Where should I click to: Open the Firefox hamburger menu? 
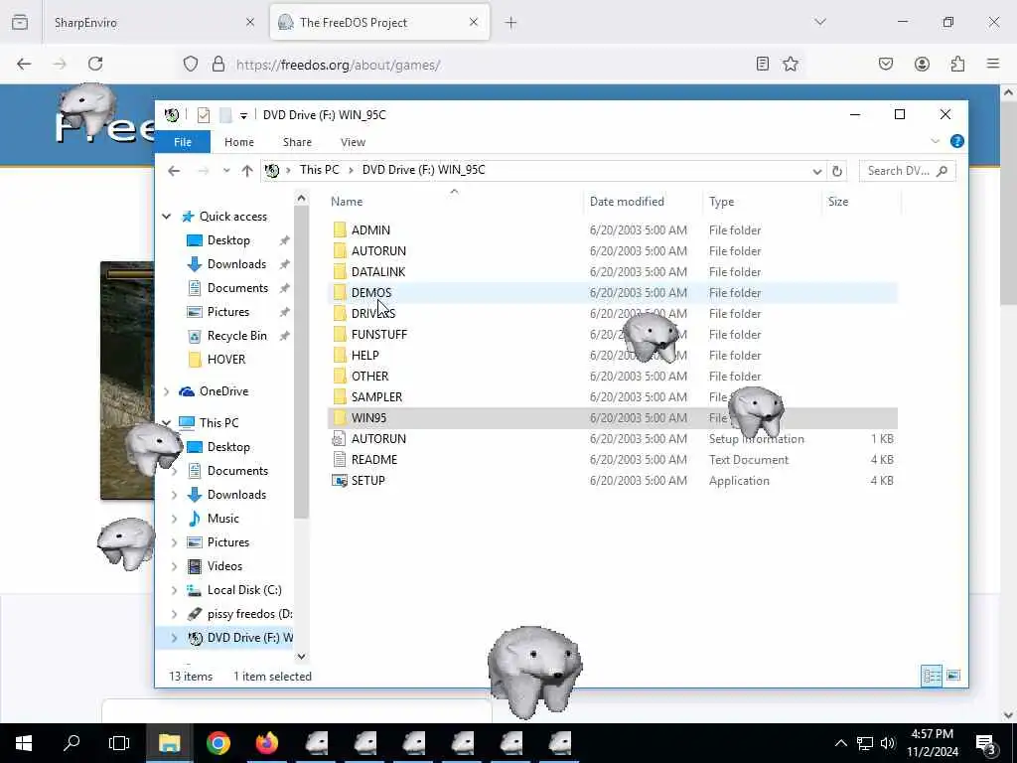pos(993,64)
